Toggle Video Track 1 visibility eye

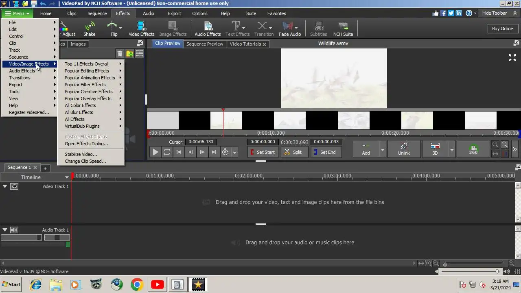14,186
